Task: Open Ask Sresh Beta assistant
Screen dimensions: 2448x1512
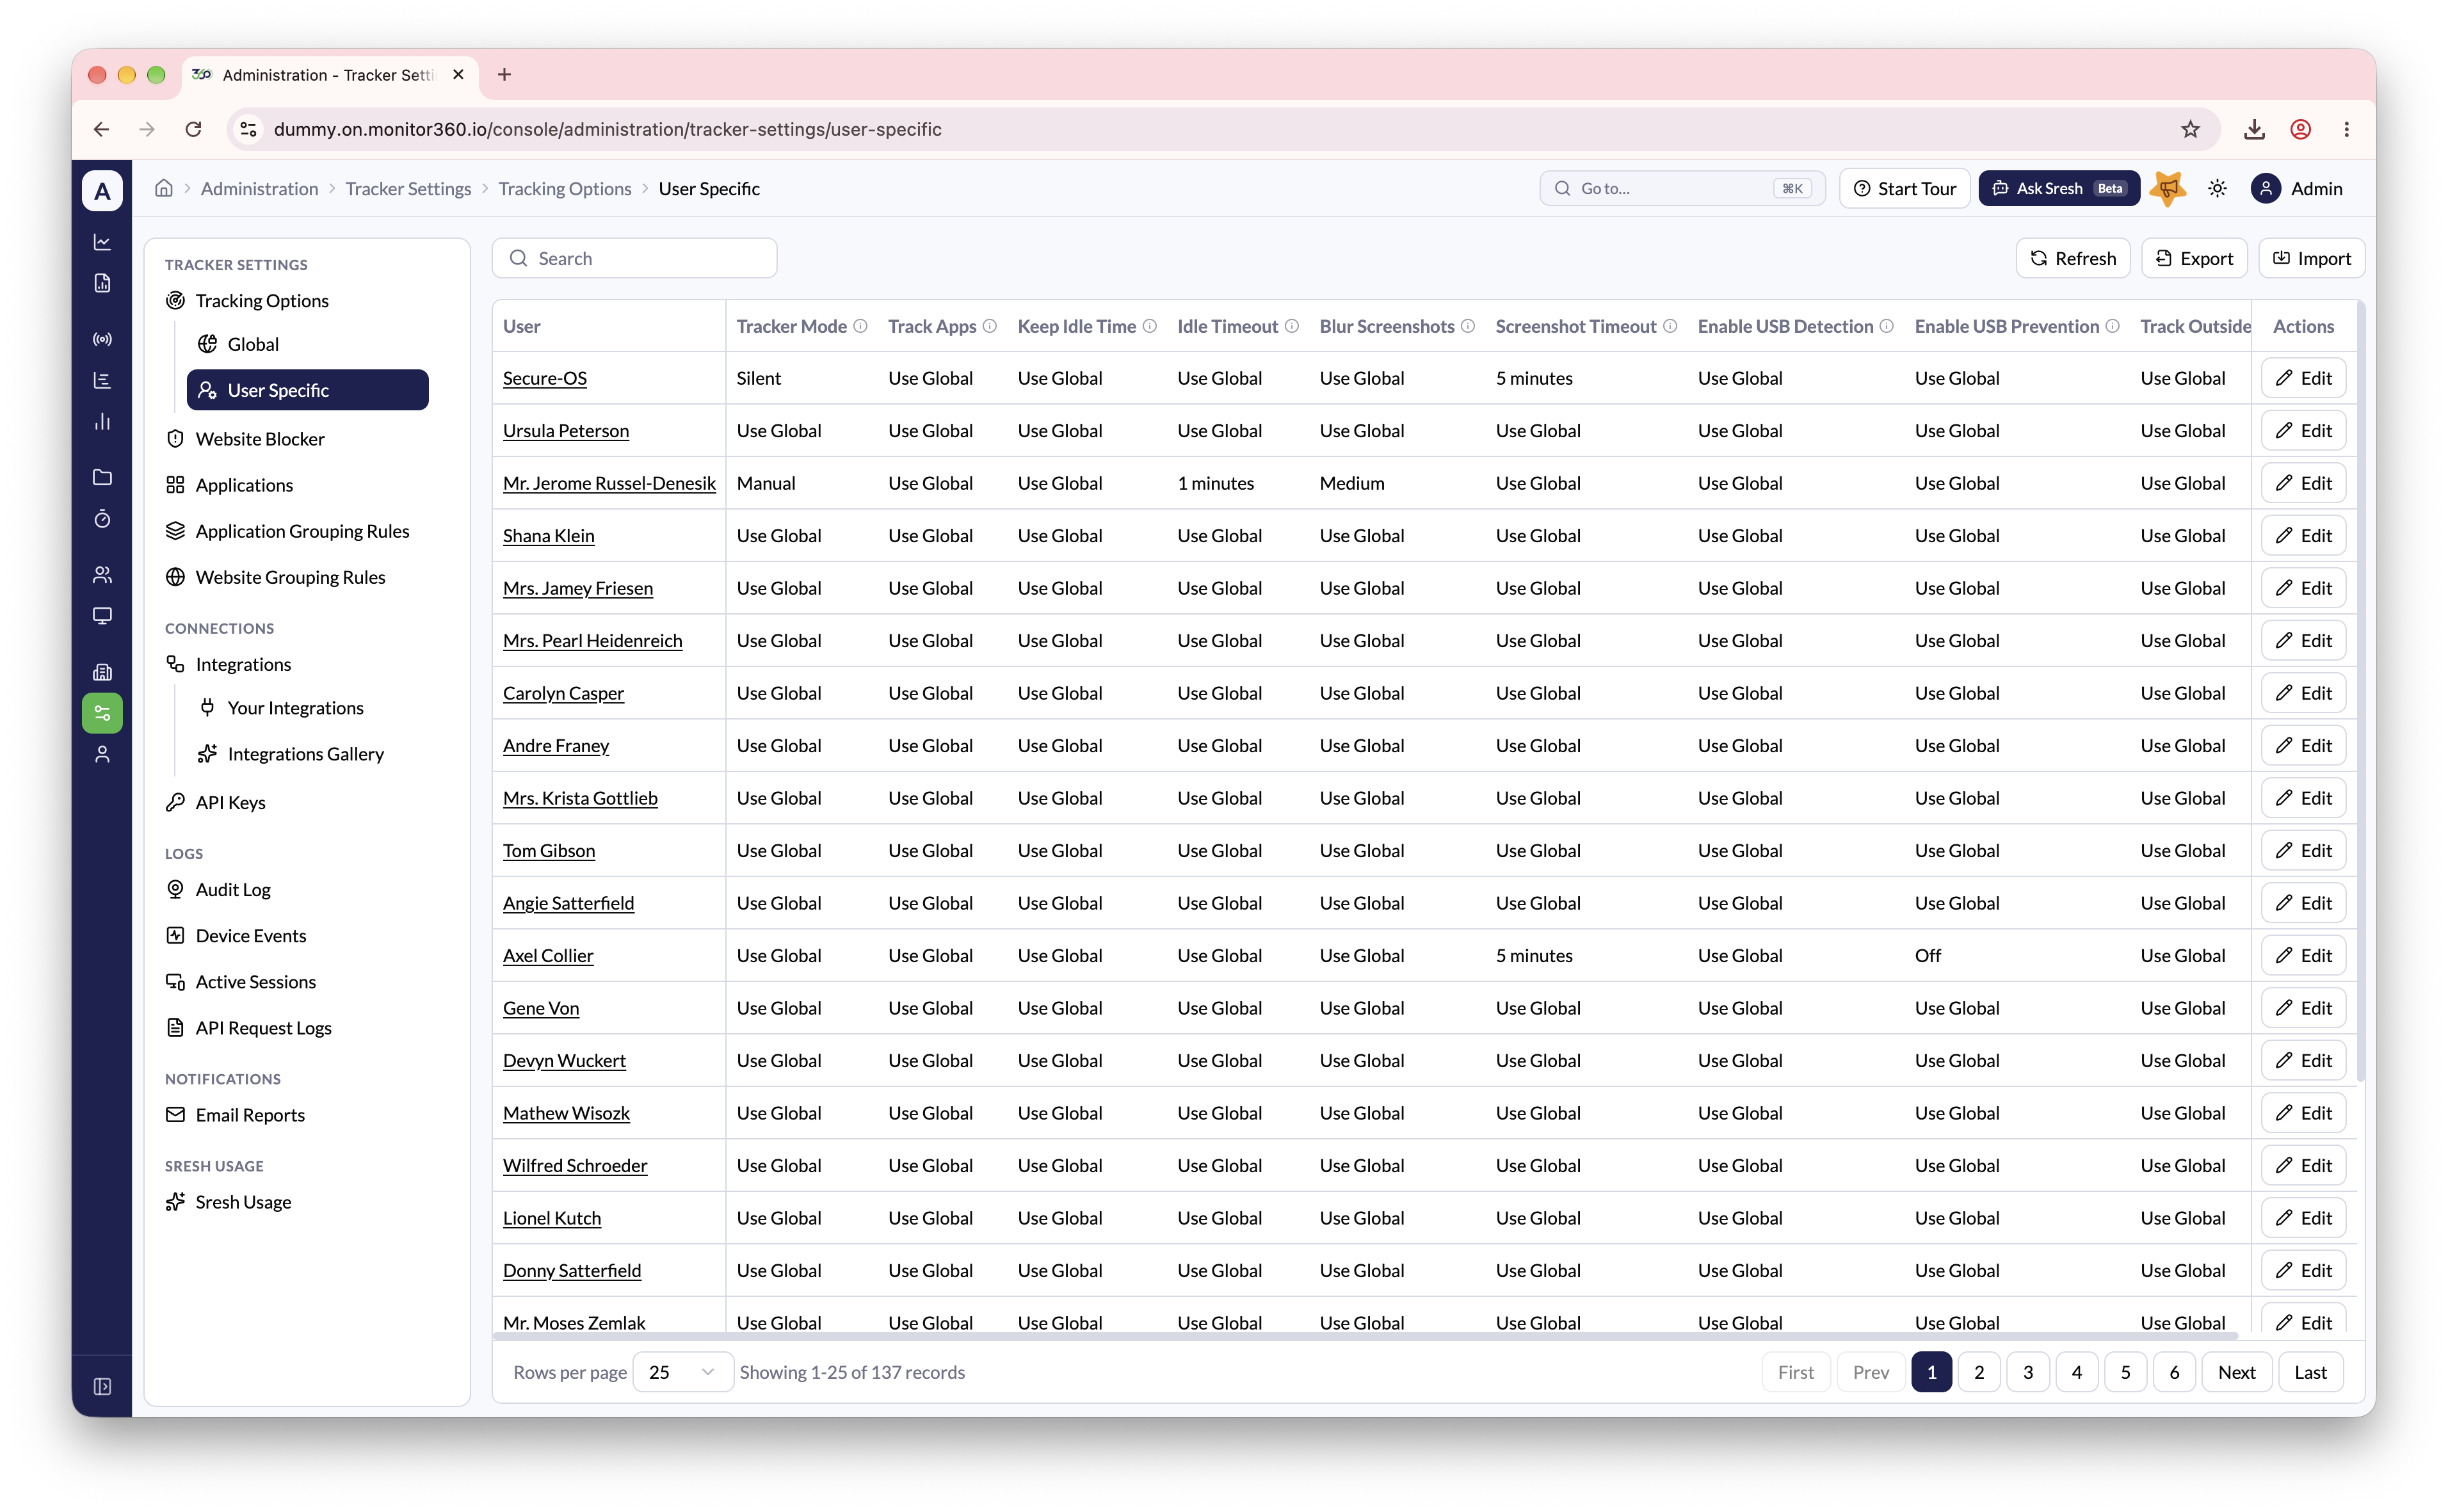Action: pos(2058,188)
